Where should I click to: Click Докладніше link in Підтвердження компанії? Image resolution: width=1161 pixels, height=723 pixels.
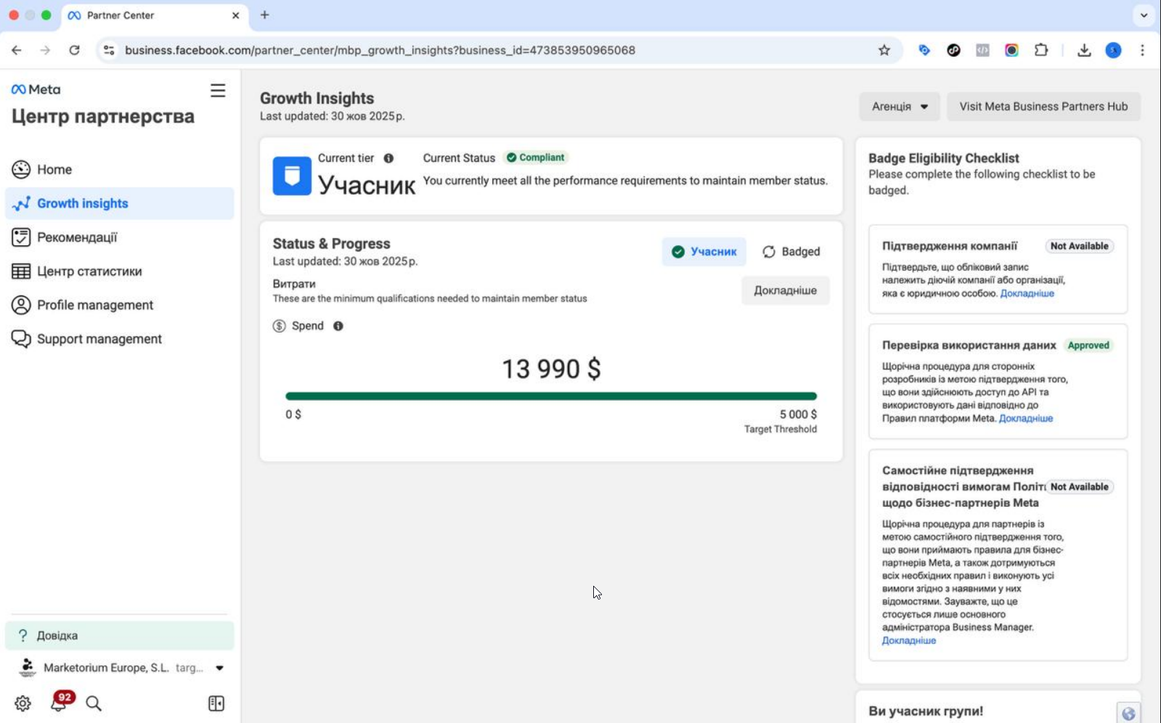(x=1027, y=293)
